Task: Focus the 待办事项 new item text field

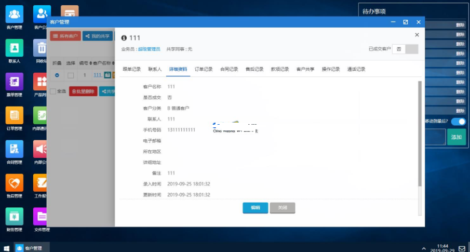Action: (x=435, y=137)
